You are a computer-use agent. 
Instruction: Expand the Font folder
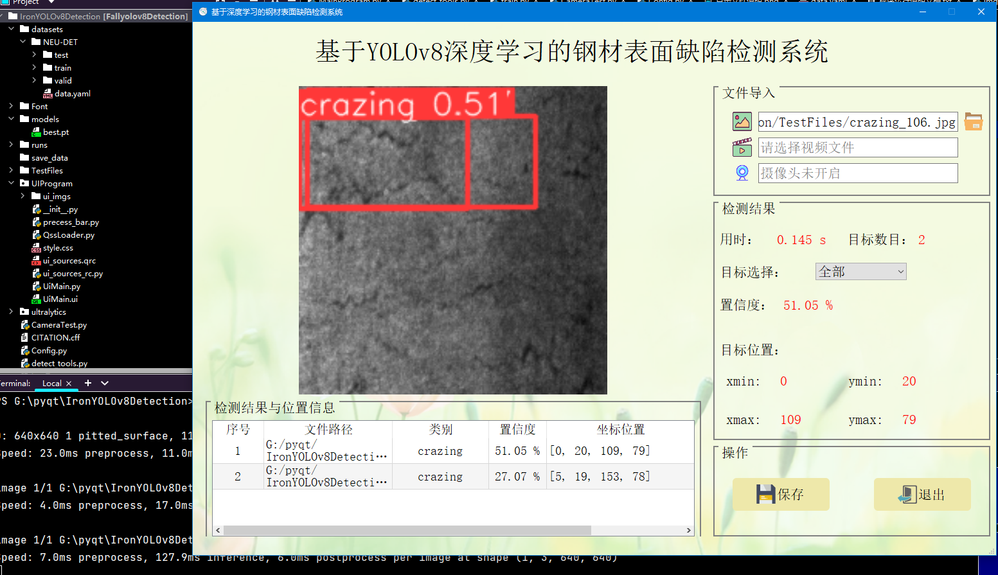pos(12,106)
